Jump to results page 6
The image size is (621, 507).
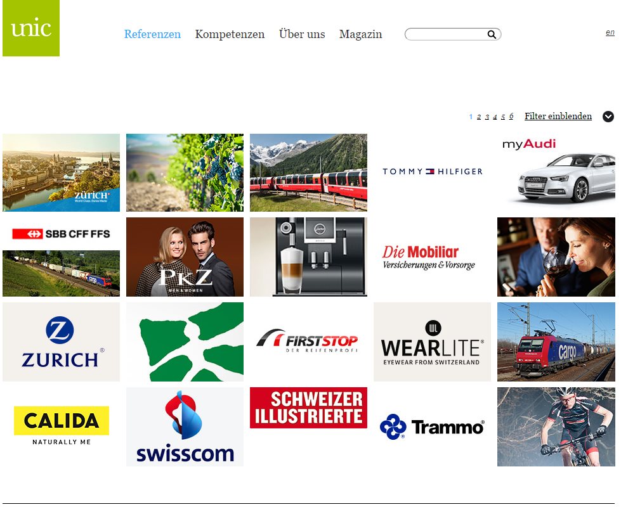[x=511, y=117]
